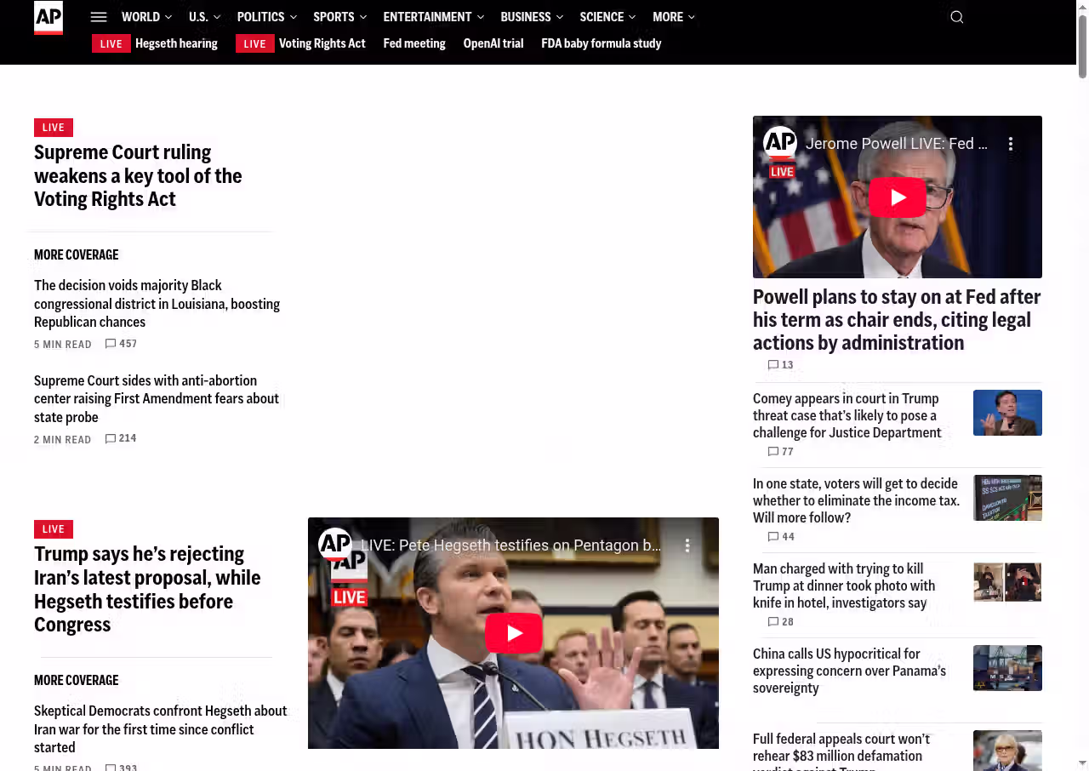Play the Jerome Powell live video
This screenshot has width=1089, height=771.
(897, 197)
